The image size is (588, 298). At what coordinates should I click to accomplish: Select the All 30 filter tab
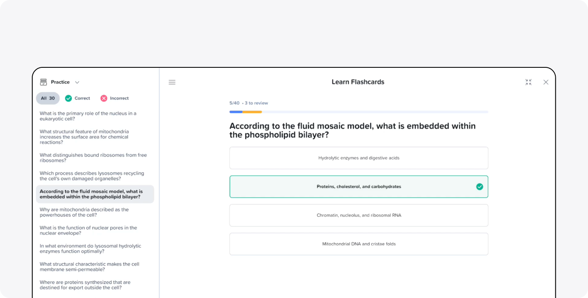(x=48, y=98)
